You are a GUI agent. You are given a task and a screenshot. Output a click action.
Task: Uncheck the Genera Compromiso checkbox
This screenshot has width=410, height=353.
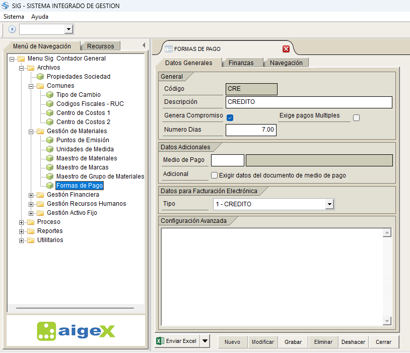(x=230, y=117)
